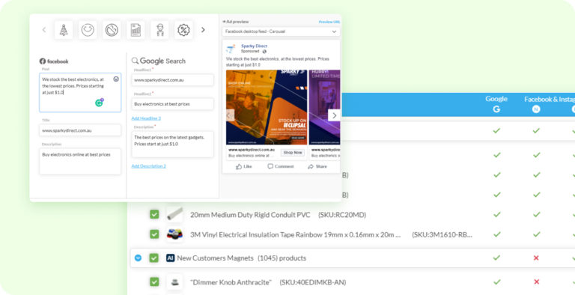
Task: Open the Preview URL link
Action: (x=329, y=22)
